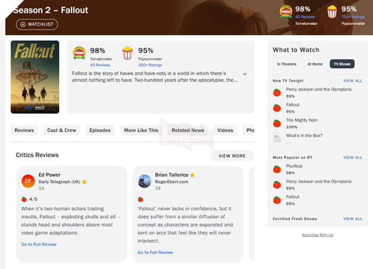The height and width of the screenshot is (269, 373).
Task: Click the Season 2 – Fallout page title
Action: coord(50,10)
